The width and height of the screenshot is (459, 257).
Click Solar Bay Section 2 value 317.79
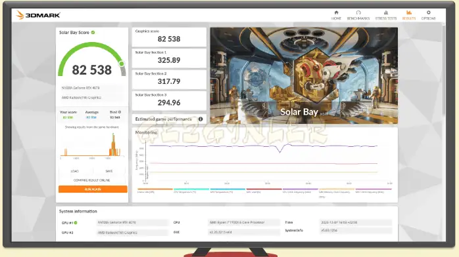[x=169, y=81]
